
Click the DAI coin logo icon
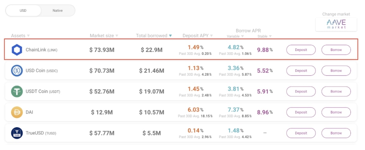click(17, 113)
